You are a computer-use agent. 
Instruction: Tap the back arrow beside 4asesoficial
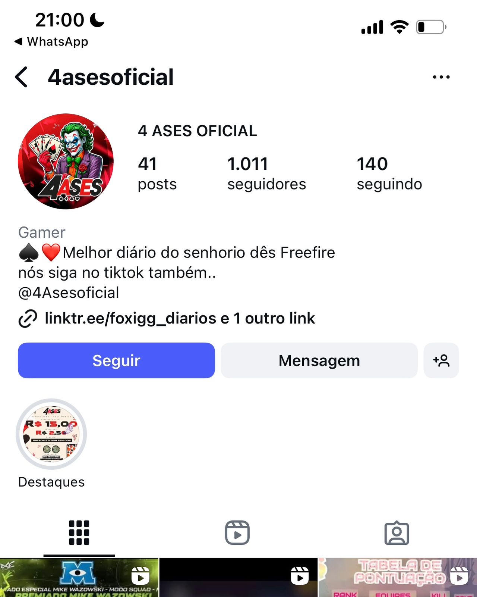pyautogui.click(x=21, y=77)
